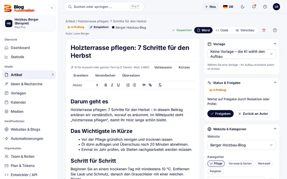Viewport: 287px width, 179px height.
Task: Open the Kalender page
Action: point(29,102)
